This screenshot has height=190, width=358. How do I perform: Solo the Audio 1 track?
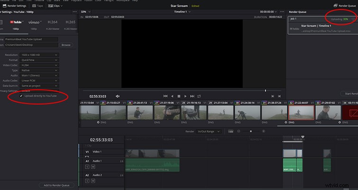[87, 167]
